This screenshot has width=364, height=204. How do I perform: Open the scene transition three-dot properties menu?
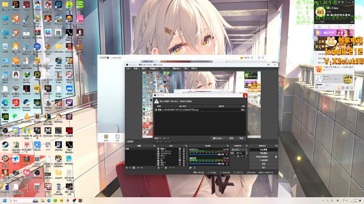[x=246, y=156]
